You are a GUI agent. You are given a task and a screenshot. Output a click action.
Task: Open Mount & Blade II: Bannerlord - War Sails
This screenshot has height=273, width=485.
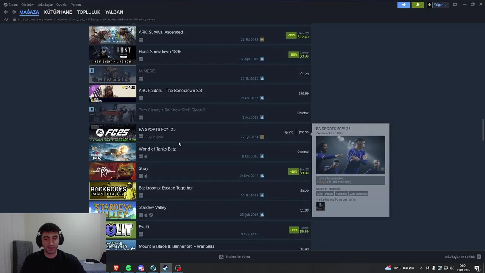click(x=176, y=246)
